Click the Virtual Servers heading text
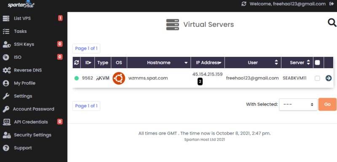This screenshot has height=162, width=337. (x=209, y=24)
